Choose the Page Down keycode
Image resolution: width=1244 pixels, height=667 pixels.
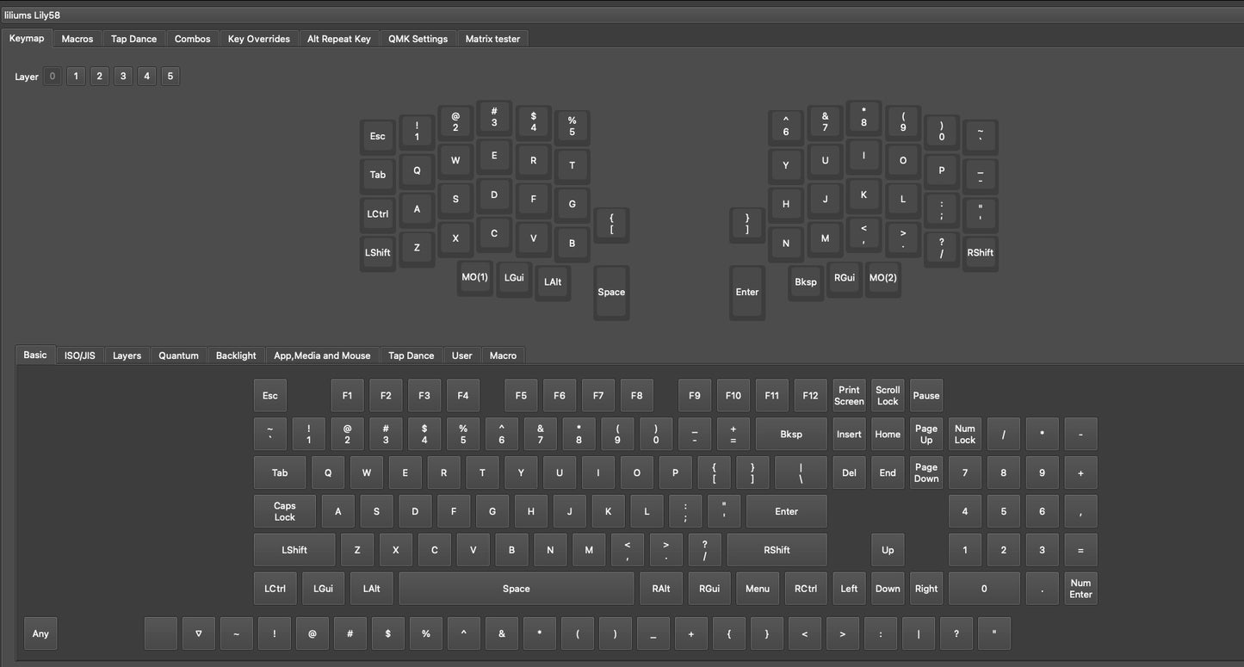(x=926, y=472)
